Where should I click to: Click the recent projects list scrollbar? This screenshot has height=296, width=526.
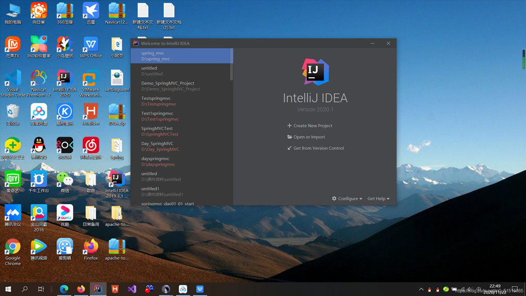coord(232,64)
